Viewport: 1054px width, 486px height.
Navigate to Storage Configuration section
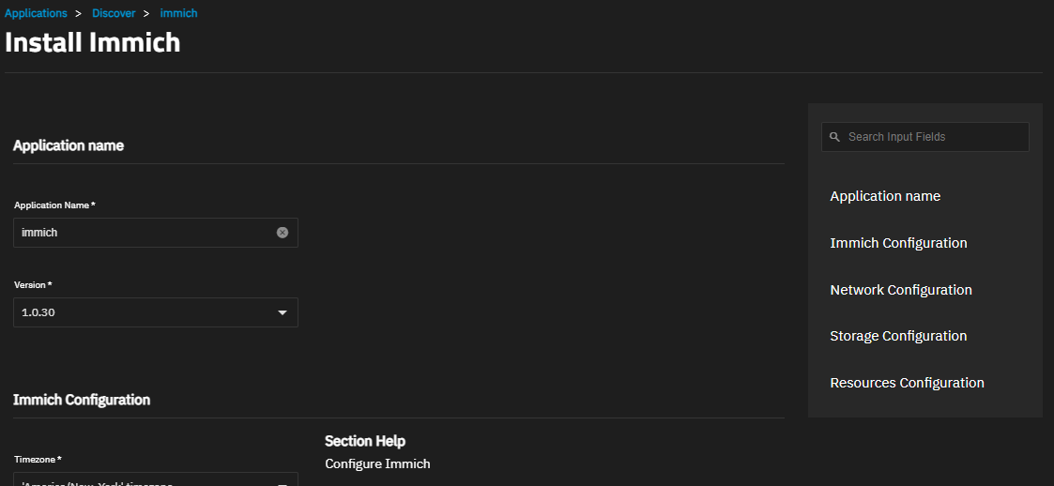point(898,336)
